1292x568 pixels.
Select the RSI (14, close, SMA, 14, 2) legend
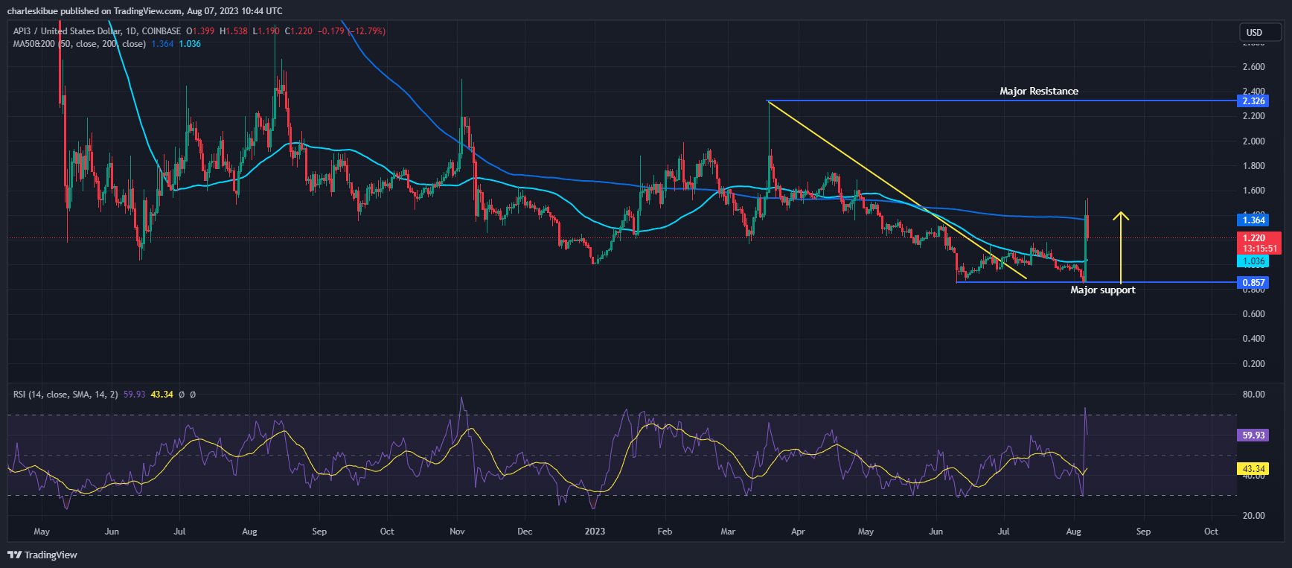[65, 395]
